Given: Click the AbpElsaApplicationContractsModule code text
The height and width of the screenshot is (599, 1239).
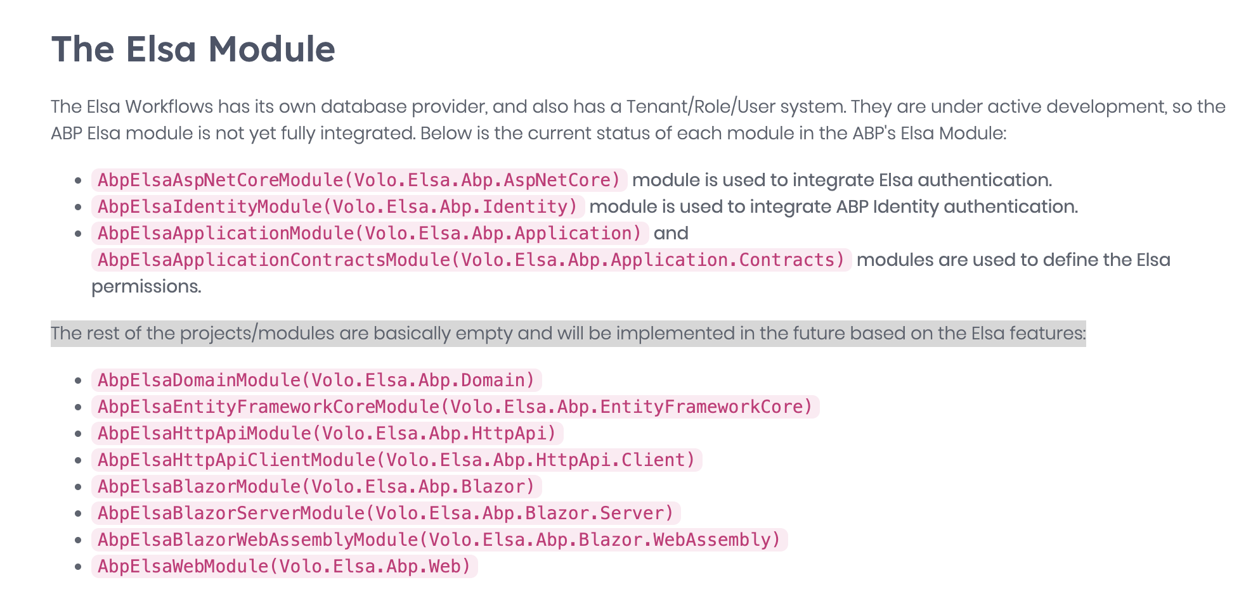Looking at the screenshot, I should point(471,260).
